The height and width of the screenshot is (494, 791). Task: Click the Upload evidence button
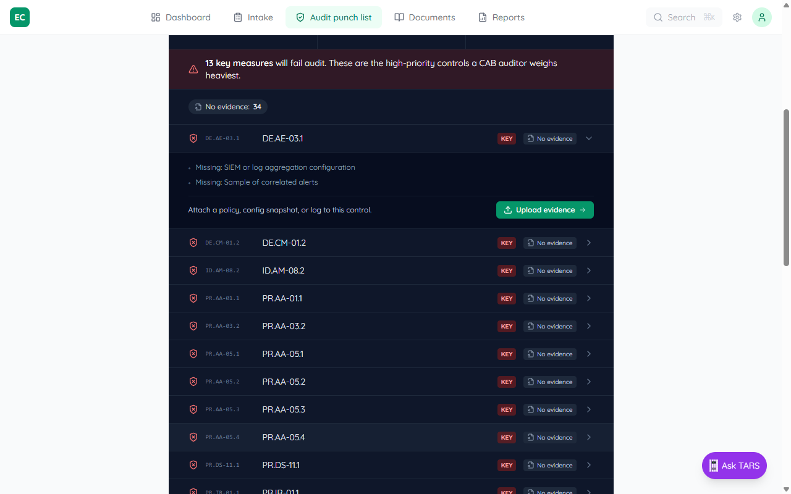pos(544,210)
